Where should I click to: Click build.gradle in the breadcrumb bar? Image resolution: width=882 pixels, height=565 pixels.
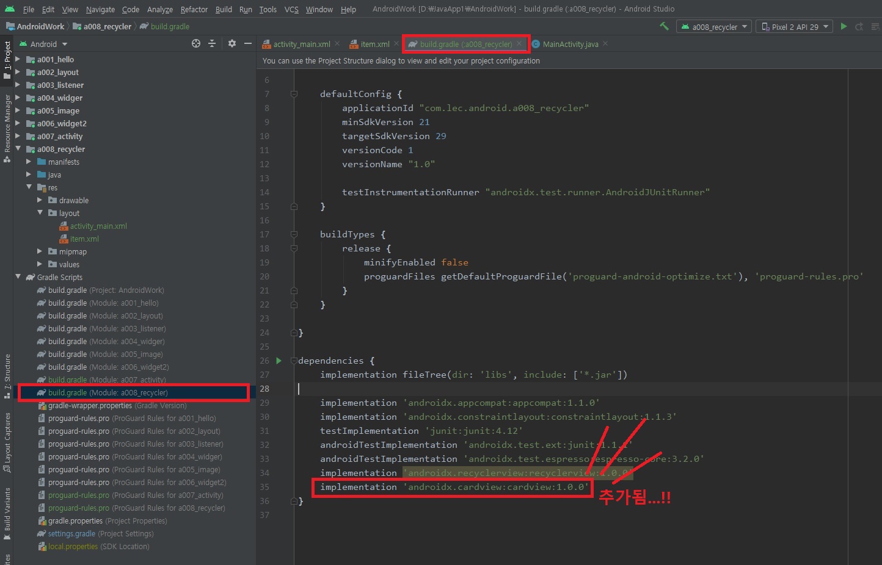coord(164,26)
